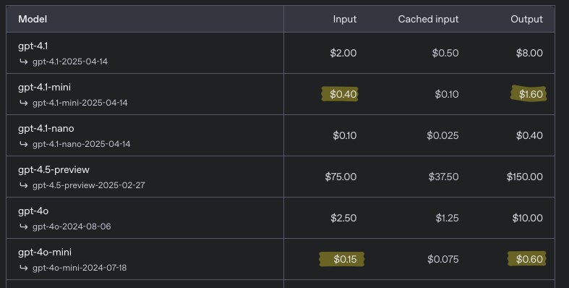The width and height of the screenshot is (569, 288).
Task: Click the arrow icon beside gpt-4o-mini-2024-07-18
Action: coord(24,268)
